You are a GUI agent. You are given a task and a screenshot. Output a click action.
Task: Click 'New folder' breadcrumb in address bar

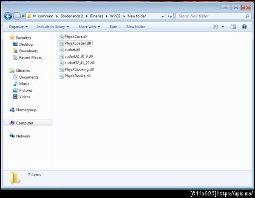pyautogui.click(x=136, y=16)
